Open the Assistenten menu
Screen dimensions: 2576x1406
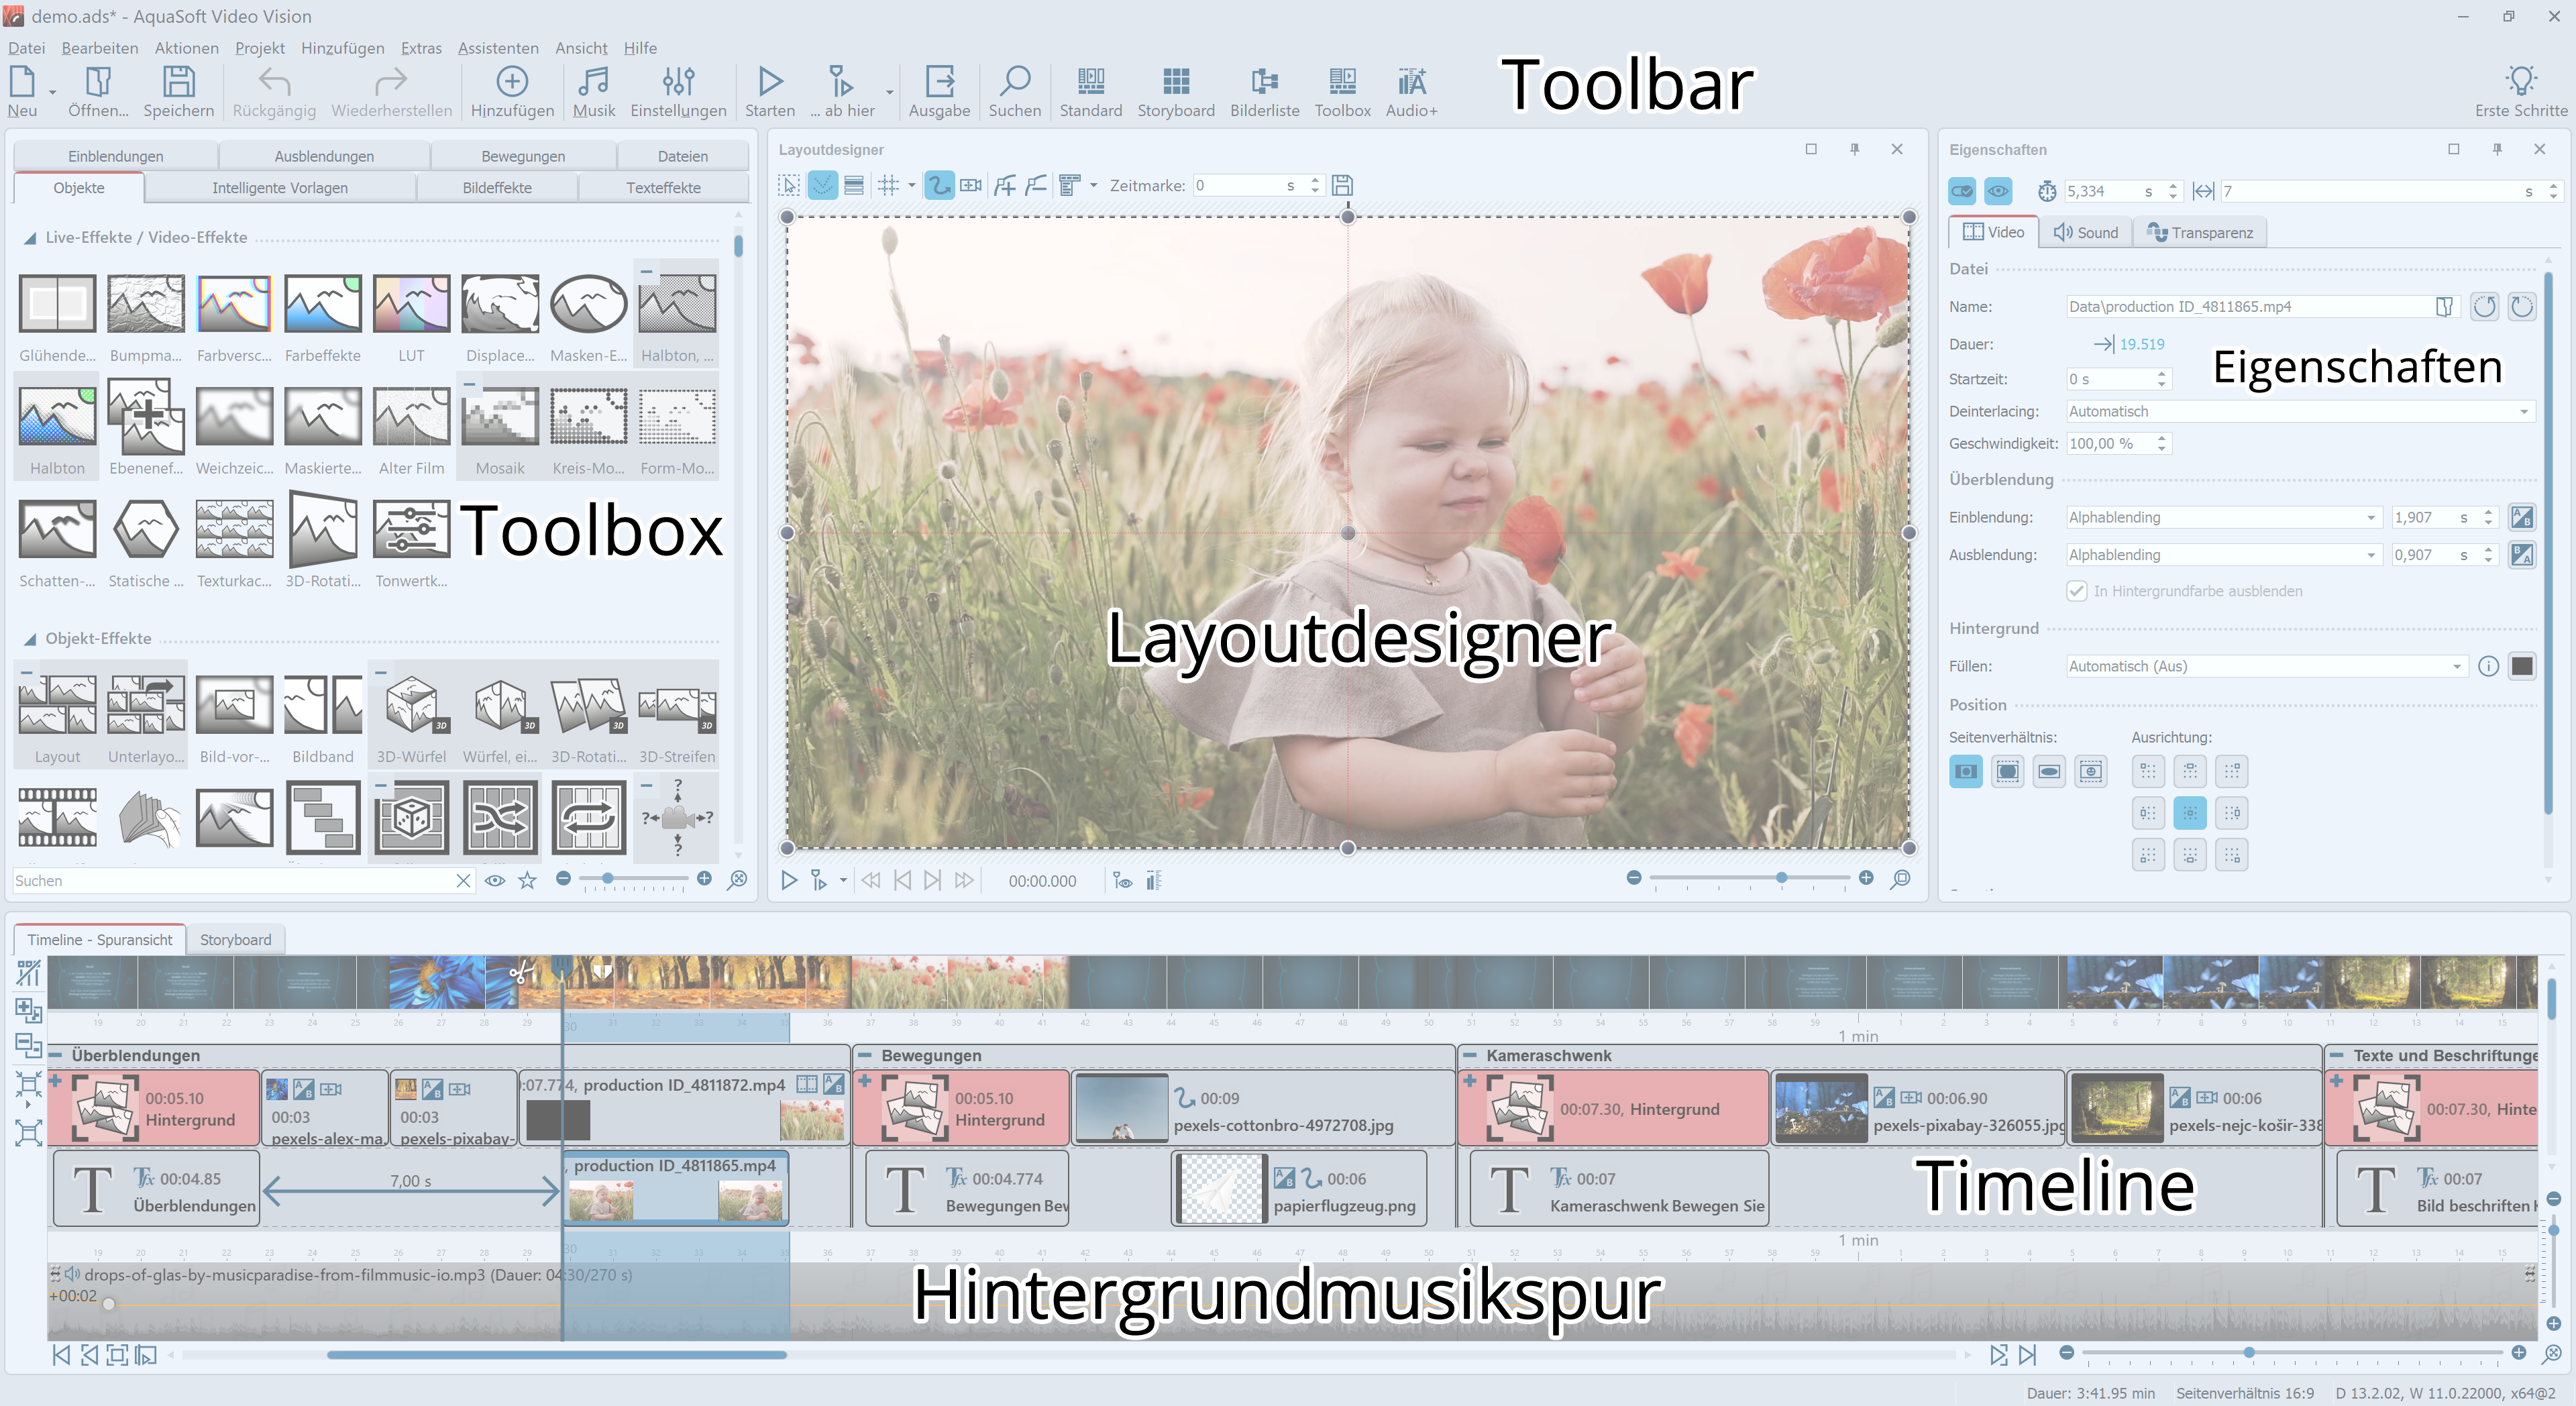[x=497, y=48]
